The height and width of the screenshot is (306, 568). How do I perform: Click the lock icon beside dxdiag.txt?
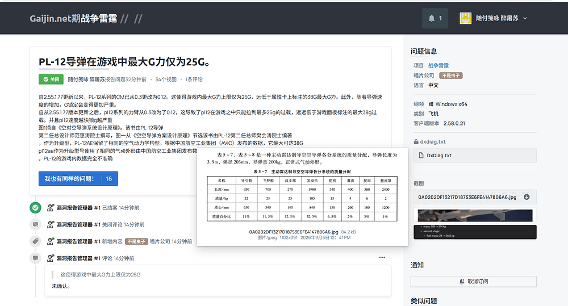click(416, 142)
